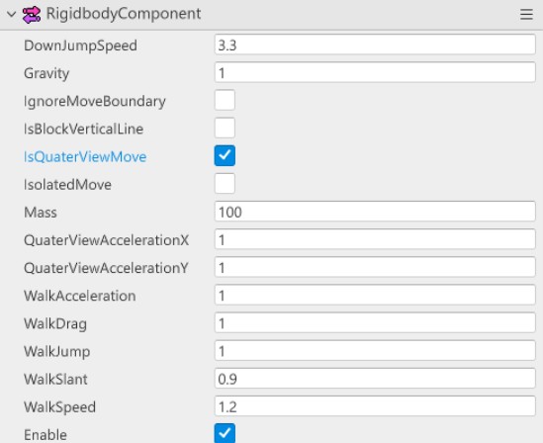Open the RigidbodyComponent hamburger menu
Screen dimensions: 543x443
pos(526,15)
